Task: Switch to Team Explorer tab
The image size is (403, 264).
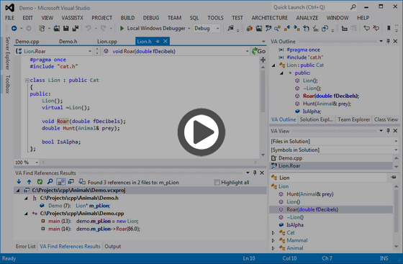Action: coord(353,119)
